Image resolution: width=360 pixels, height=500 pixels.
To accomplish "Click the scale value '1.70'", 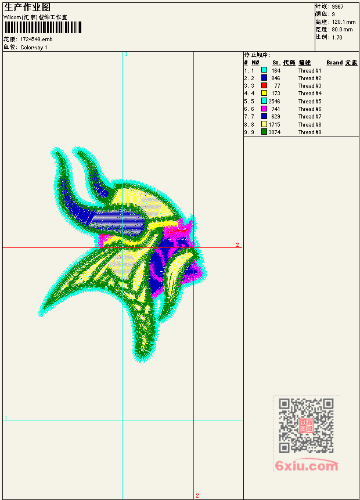I will click(x=337, y=38).
